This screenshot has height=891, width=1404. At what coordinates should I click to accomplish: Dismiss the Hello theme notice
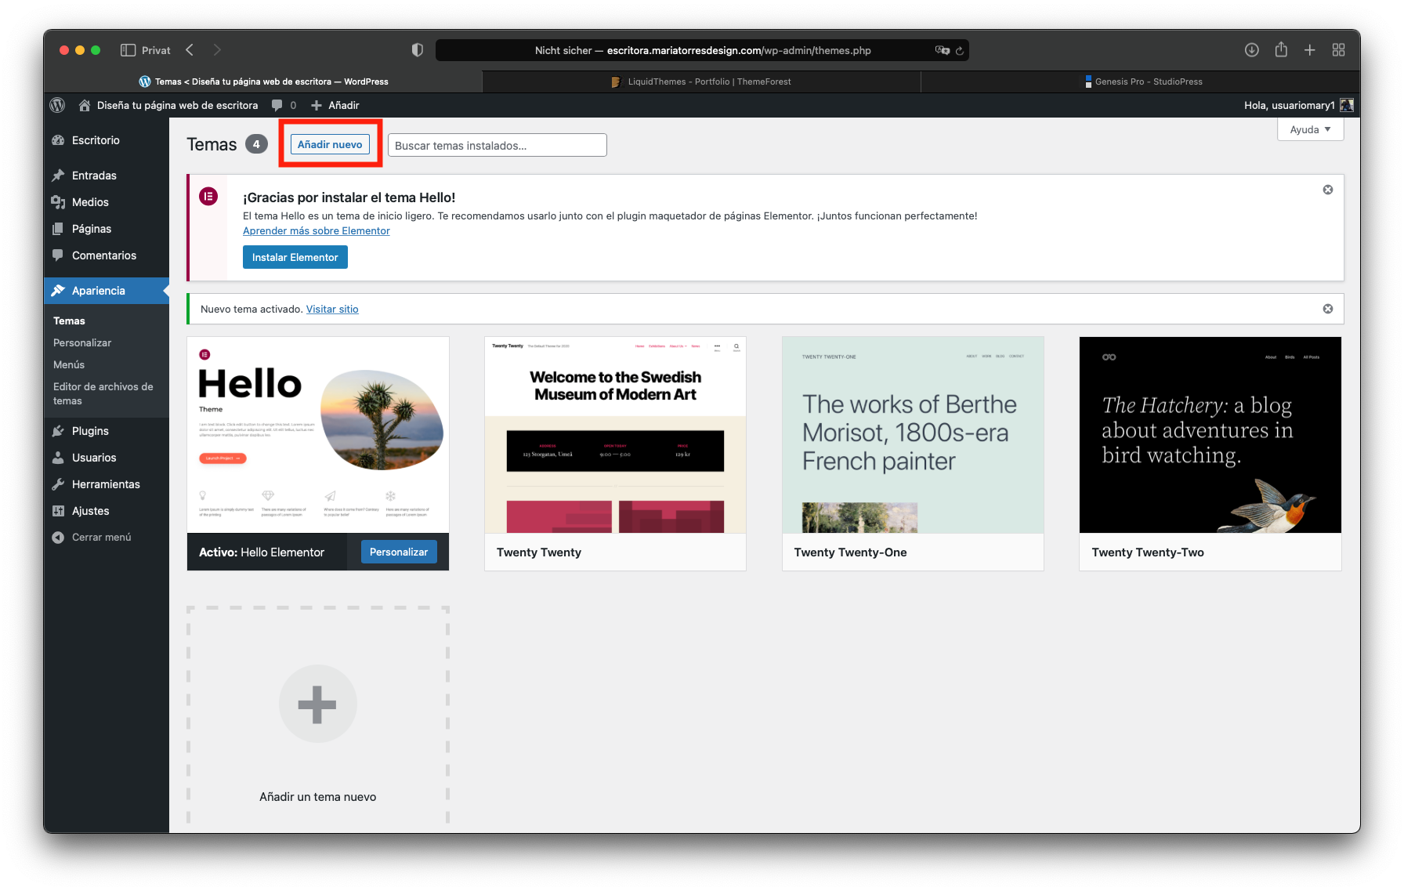point(1328,190)
